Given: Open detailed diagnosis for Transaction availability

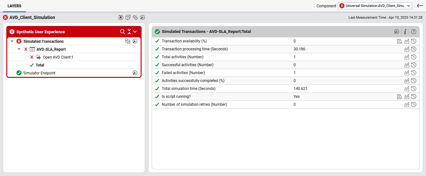Looking at the screenshot, I should click(x=400, y=41).
